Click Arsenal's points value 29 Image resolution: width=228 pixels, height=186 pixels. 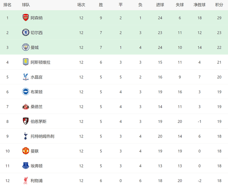[219, 18]
